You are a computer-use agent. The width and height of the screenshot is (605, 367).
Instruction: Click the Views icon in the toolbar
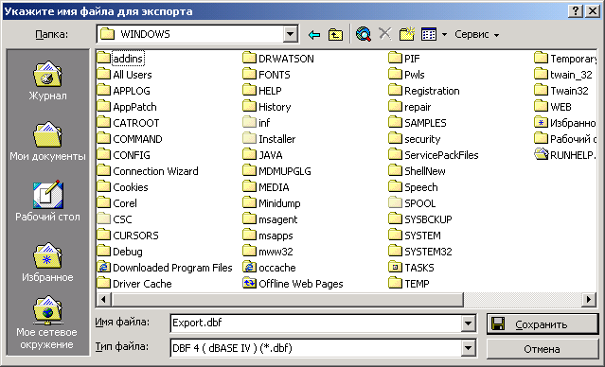tap(429, 34)
